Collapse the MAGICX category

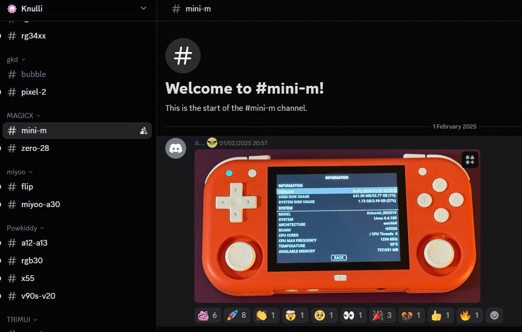[23, 116]
